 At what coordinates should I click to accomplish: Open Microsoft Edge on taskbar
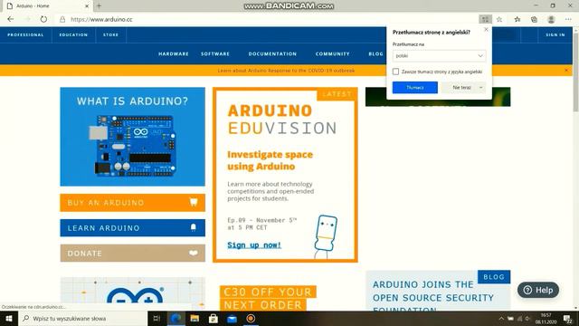click(176, 318)
